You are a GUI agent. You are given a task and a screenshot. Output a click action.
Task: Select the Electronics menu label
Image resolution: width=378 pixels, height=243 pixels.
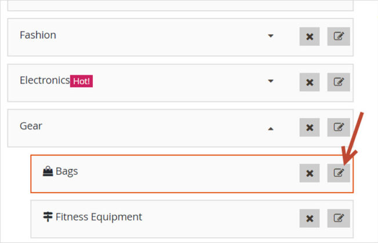(x=45, y=80)
